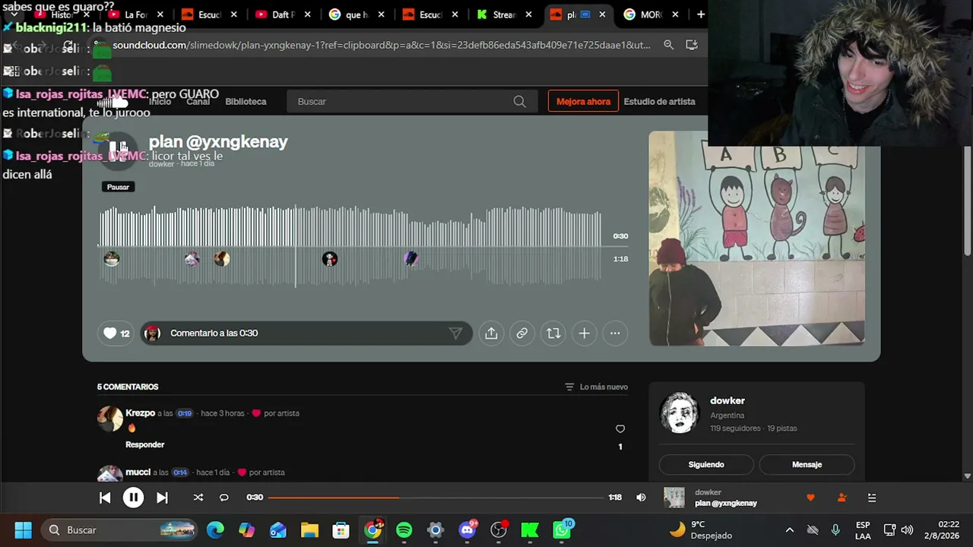Jump to timestamp 0:14 in mucci's comment

[180, 473]
